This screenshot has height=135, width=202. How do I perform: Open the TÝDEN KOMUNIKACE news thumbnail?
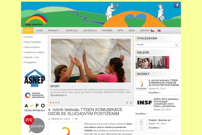[x=141, y=85]
